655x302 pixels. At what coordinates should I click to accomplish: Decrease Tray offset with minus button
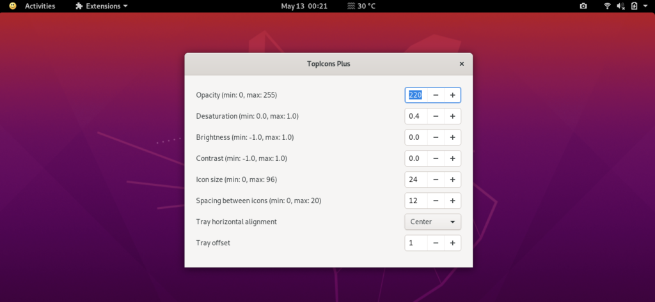pyautogui.click(x=436, y=243)
